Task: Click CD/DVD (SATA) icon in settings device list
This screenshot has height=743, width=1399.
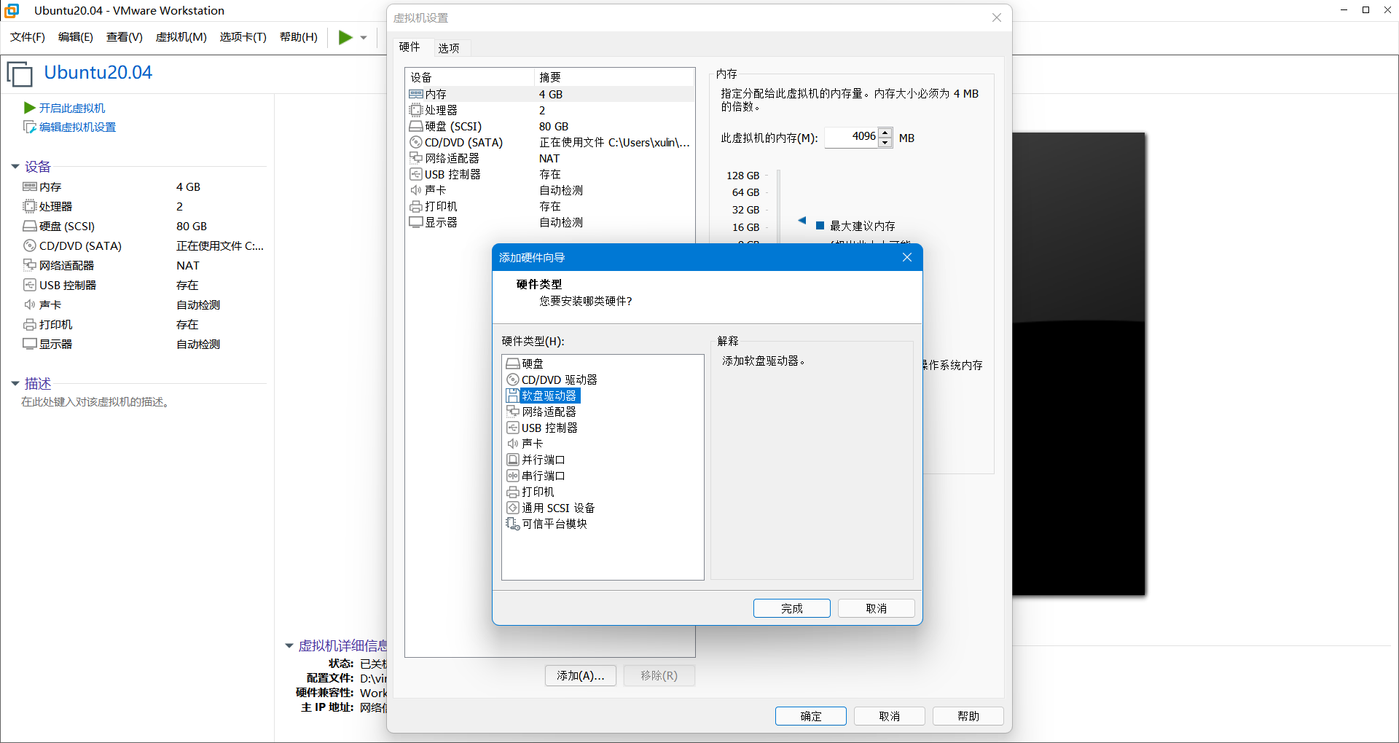Action: [x=416, y=142]
